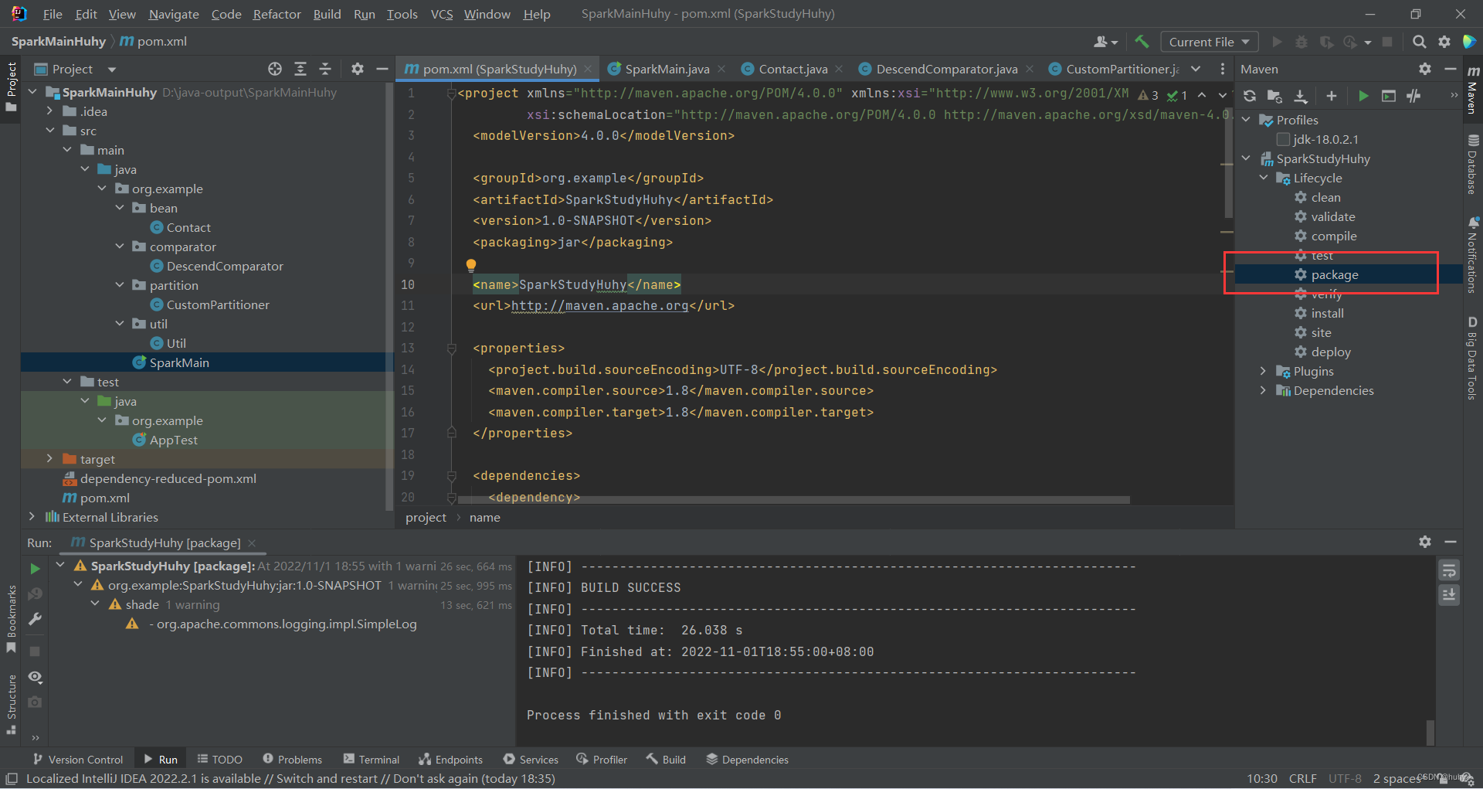
Task: Close the pom.xml editor tab
Action: pos(588,69)
